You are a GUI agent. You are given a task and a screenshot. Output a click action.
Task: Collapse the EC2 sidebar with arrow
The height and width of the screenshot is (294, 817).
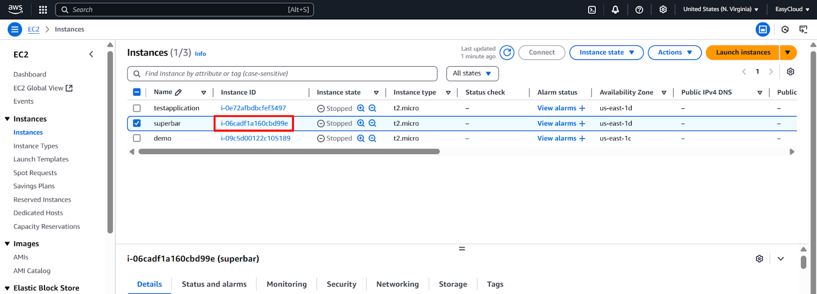tap(91, 54)
